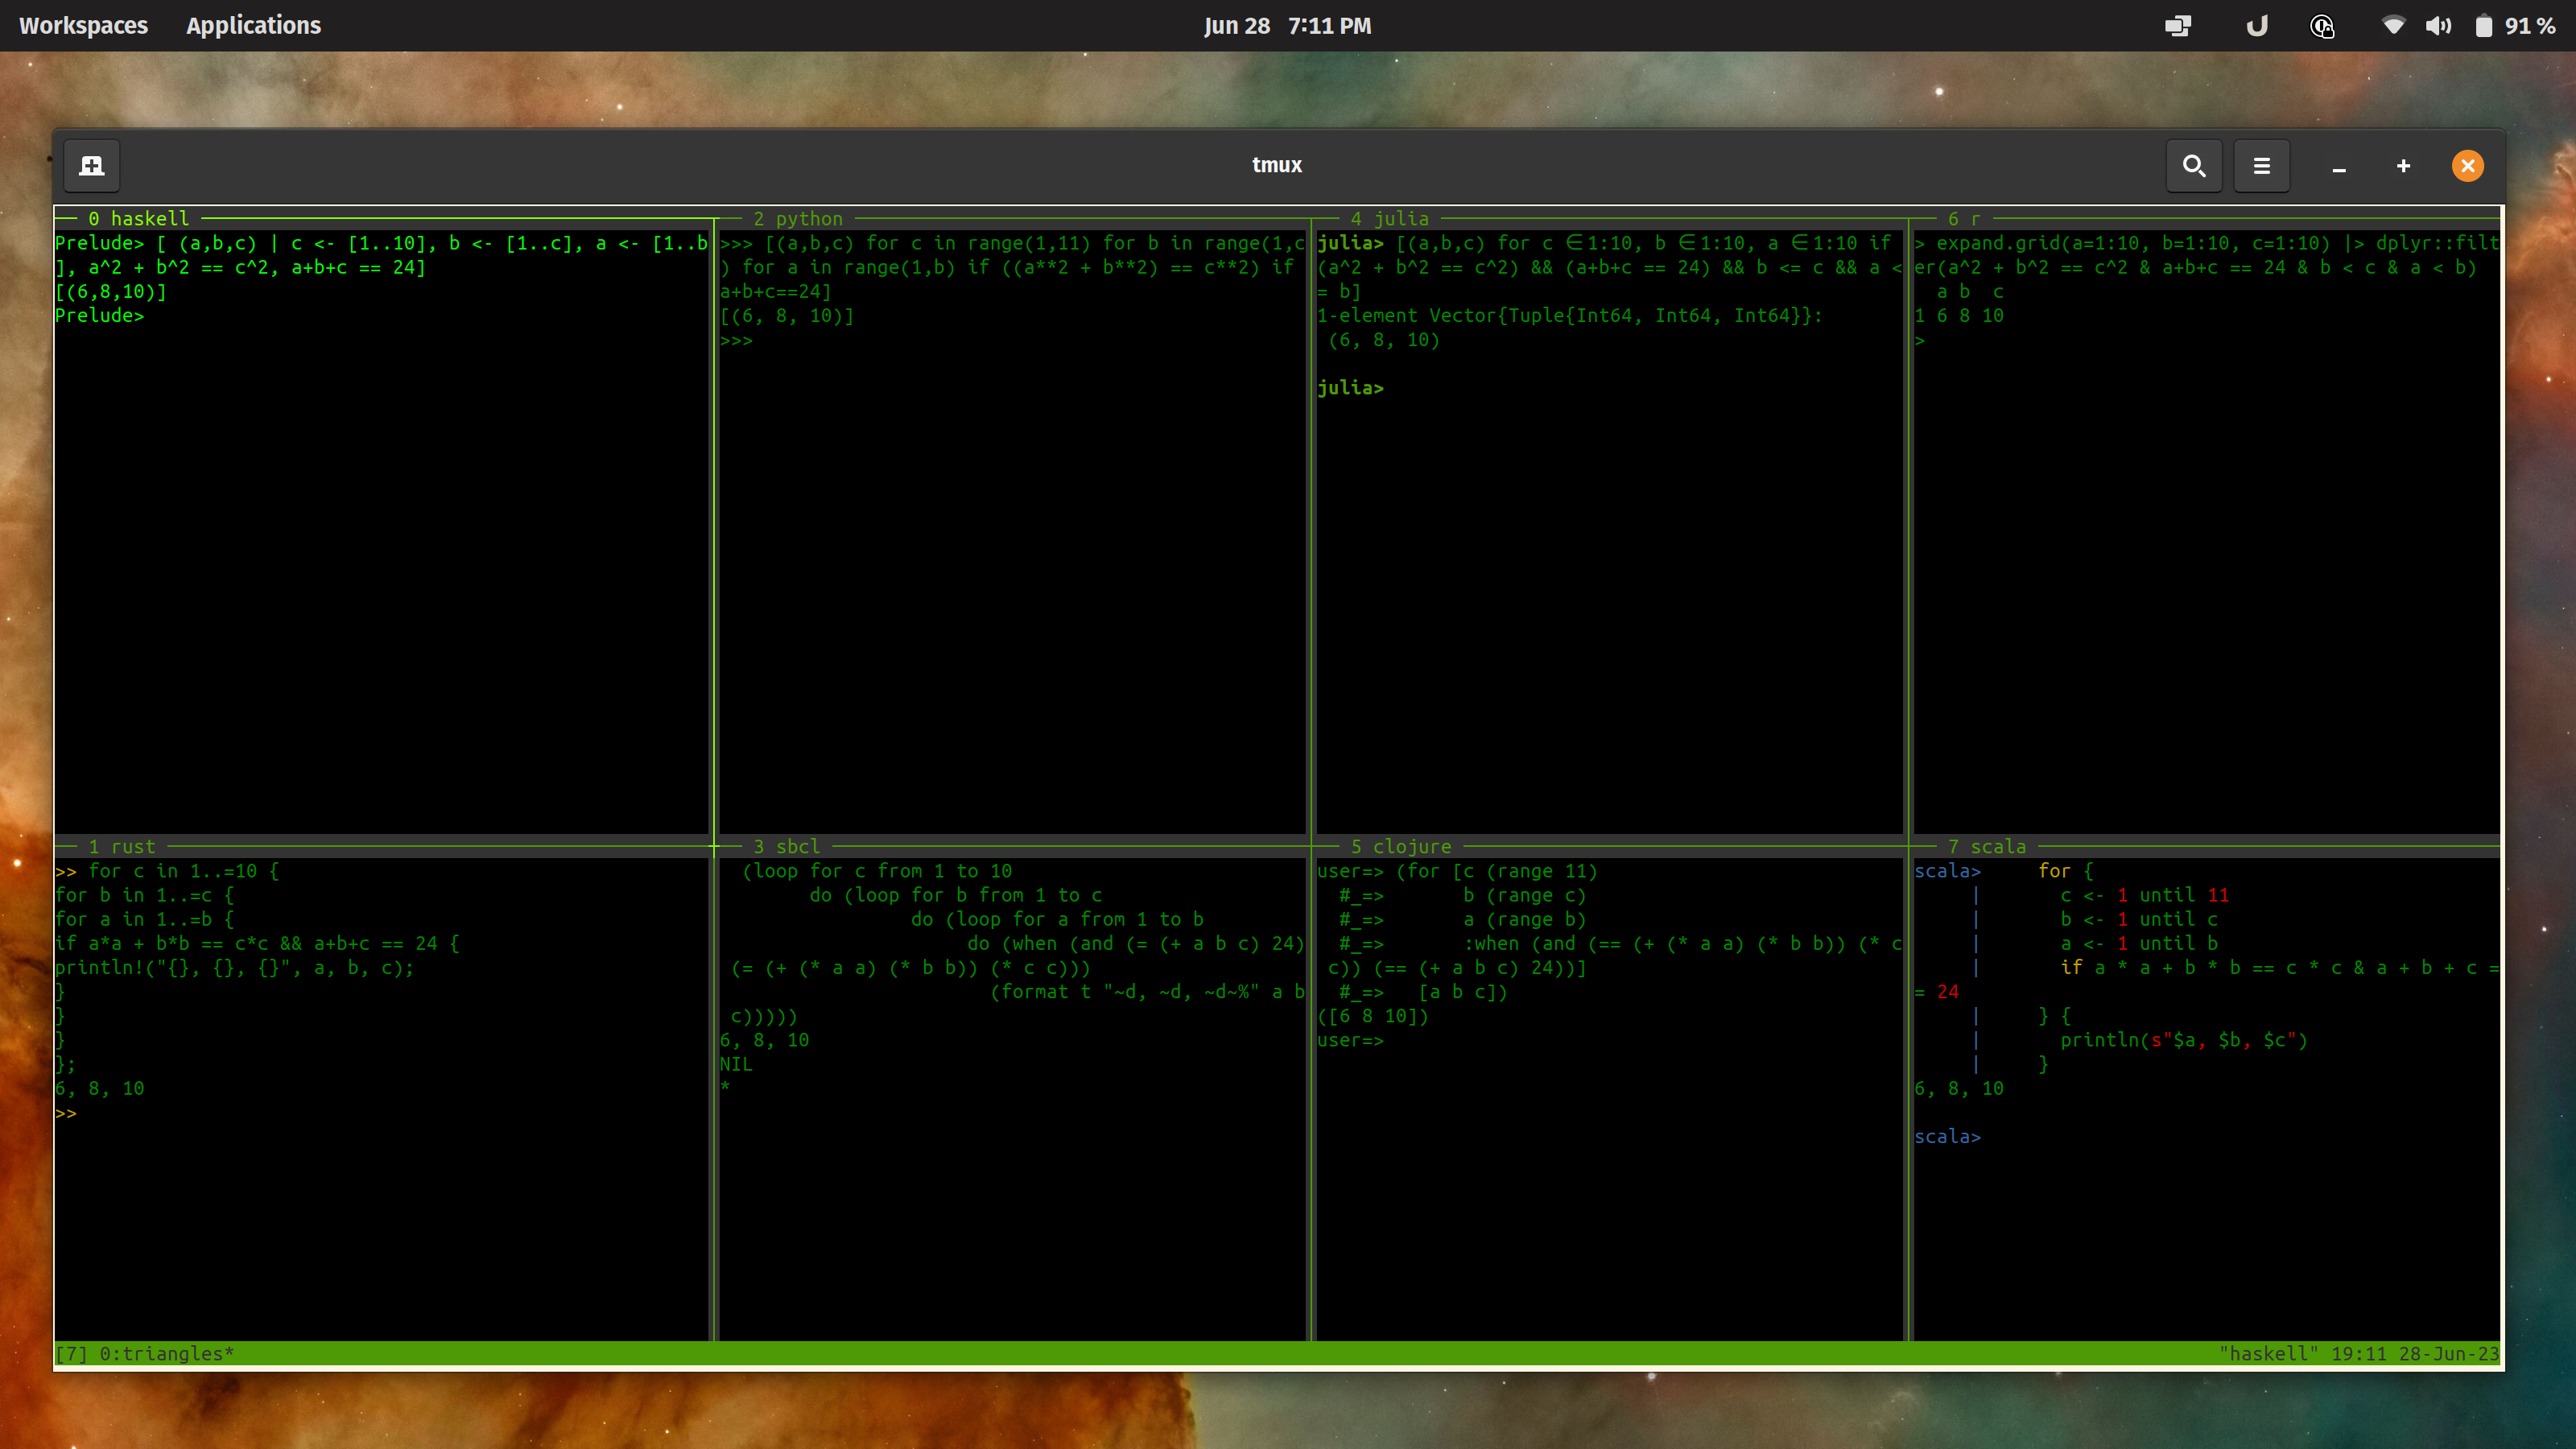
Task: Click the Wi-Fi icon in the system tray
Action: tap(2393, 26)
